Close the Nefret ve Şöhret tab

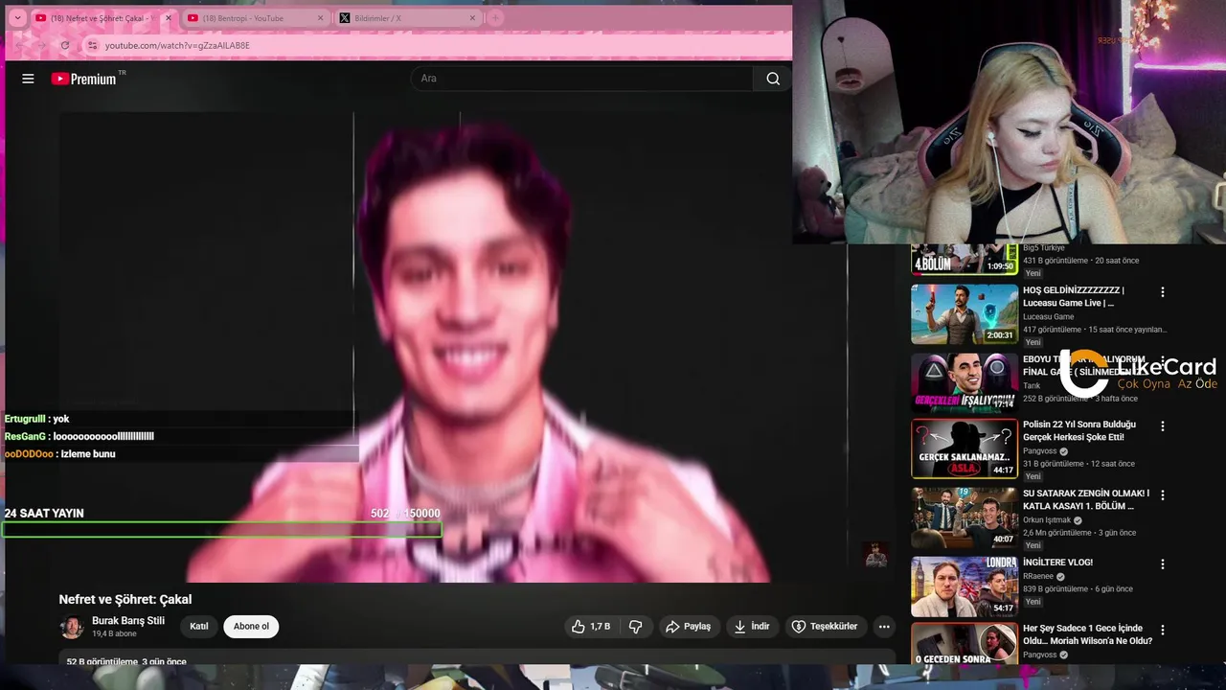point(169,18)
